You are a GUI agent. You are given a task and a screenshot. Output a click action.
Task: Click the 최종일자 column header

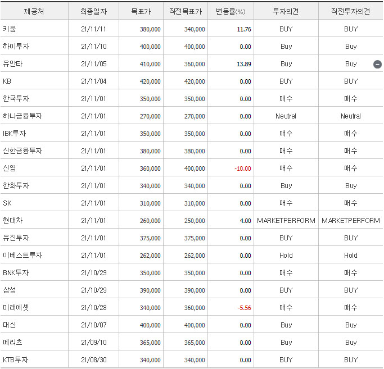pyautogui.click(x=93, y=11)
